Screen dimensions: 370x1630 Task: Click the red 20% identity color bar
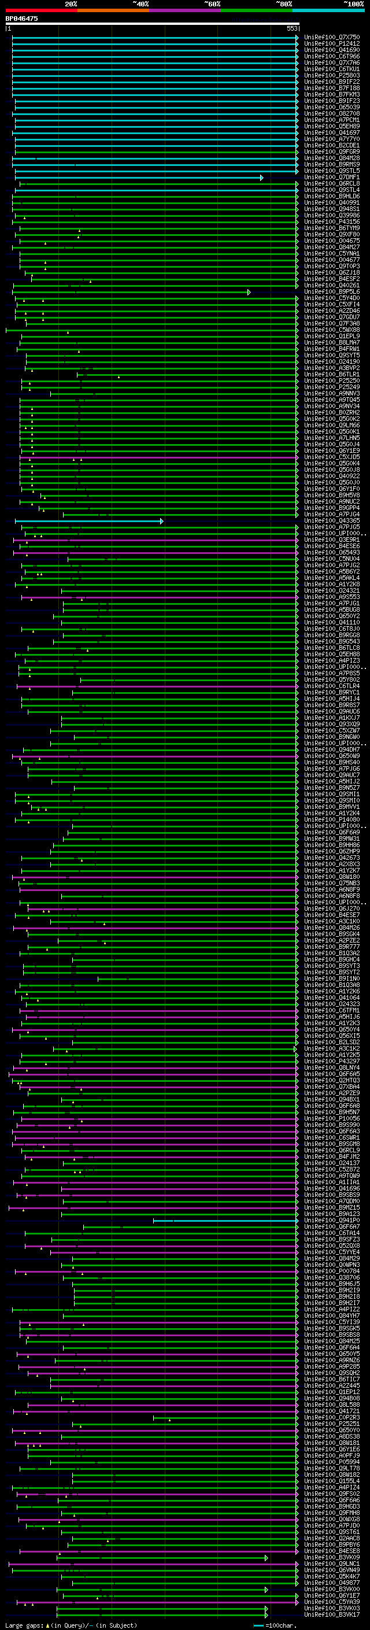click(41, 11)
